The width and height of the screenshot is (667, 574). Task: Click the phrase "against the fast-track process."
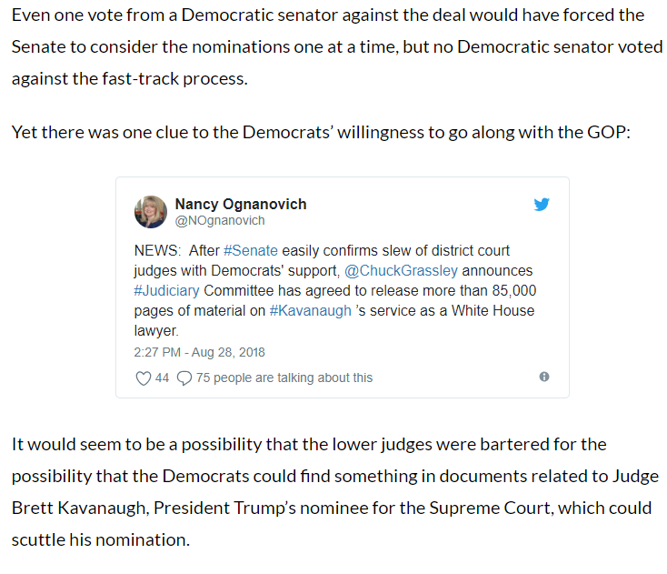(x=129, y=79)
